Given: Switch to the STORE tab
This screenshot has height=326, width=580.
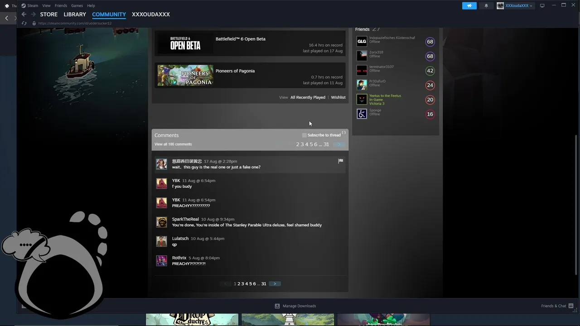Looking at the screenshot, I should pyautogui.click(x=49, y=14).
